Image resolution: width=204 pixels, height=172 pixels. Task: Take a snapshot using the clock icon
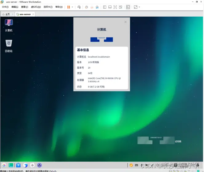(86, 7)
